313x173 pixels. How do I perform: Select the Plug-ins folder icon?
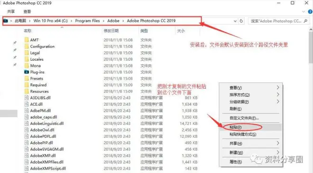click(x=27, y=72)
